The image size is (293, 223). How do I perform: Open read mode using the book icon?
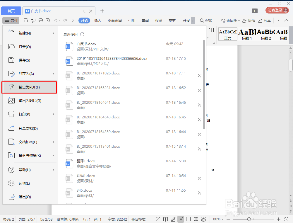click(165, 219)
